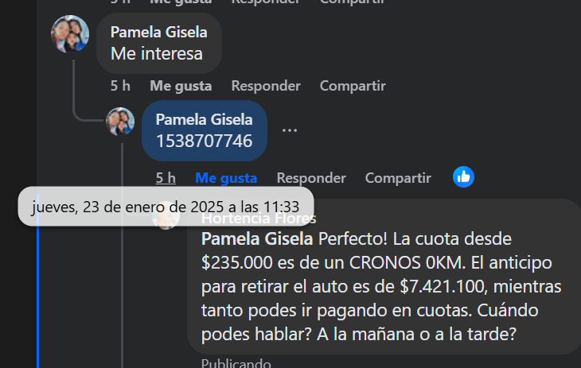The image size is (581, 368).
Task: Click "Compartir" under the "Me interesa" comment
Action: [353, 85]
